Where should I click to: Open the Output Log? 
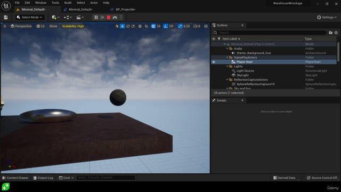[x=43, y=178]
